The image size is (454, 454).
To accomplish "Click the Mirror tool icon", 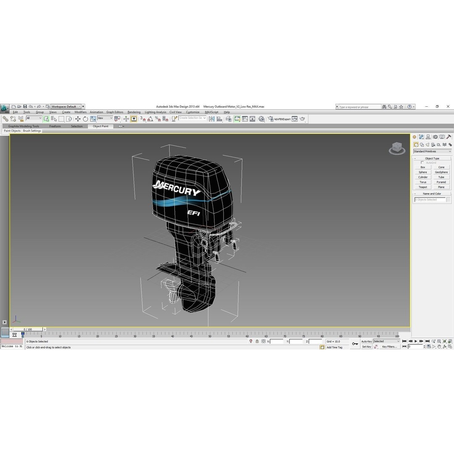I will (211, 119).
